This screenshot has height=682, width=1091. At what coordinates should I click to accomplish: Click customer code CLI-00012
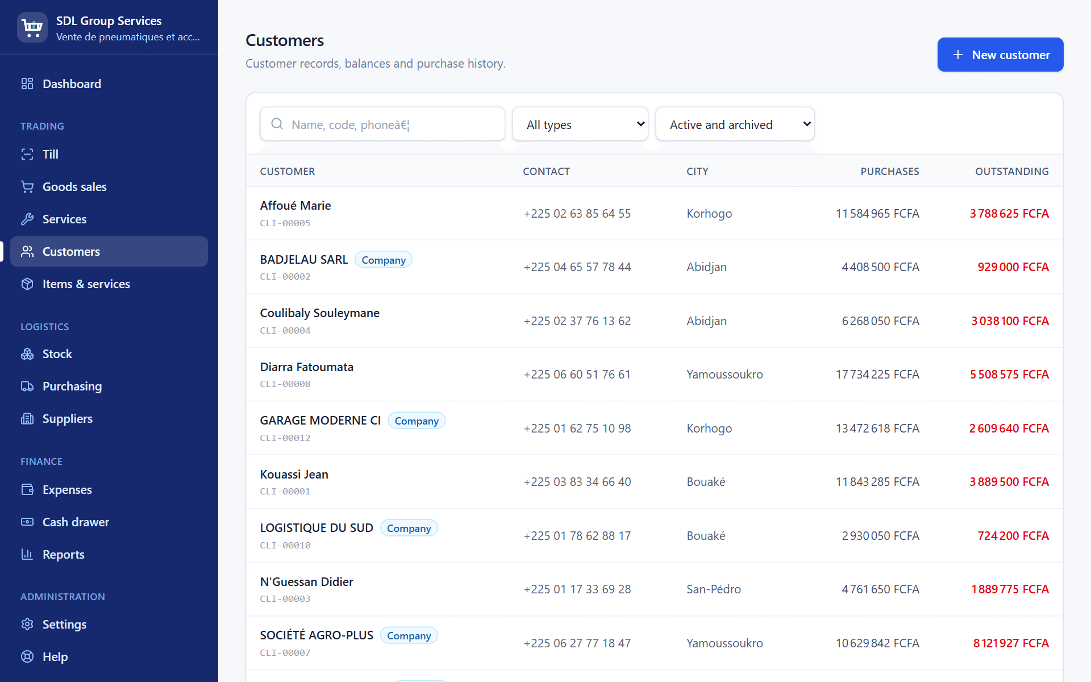[x=285, y=438]
